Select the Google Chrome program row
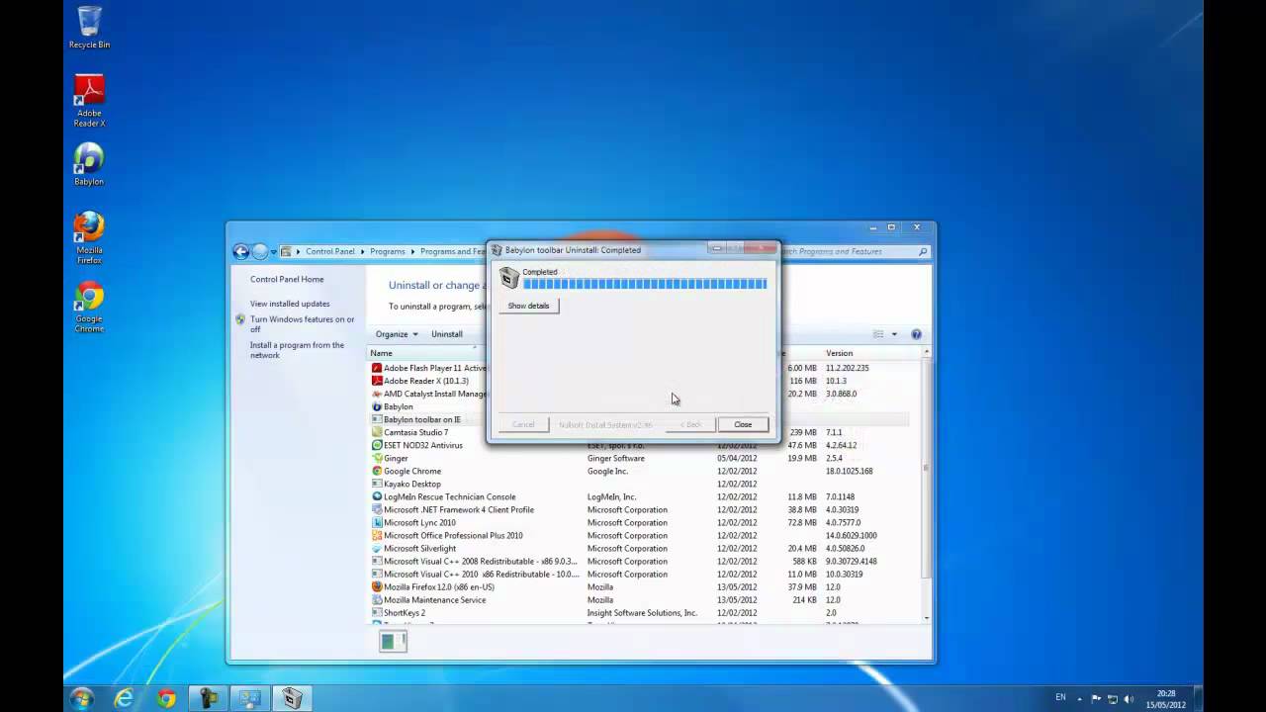 coord(639,471)
